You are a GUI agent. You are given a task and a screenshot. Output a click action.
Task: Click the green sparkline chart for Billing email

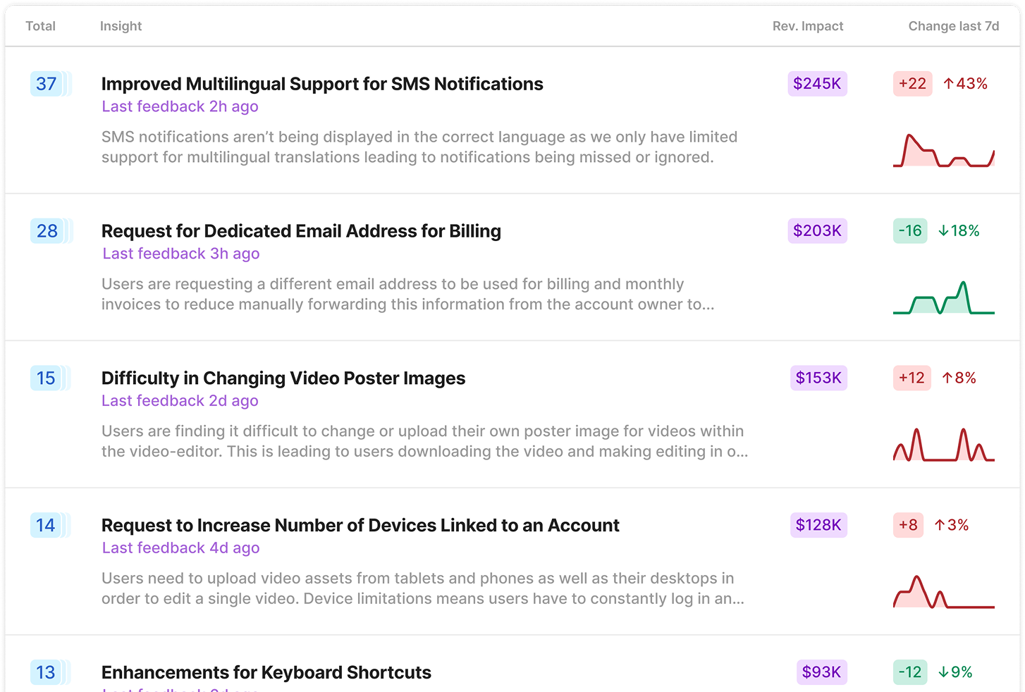coord(943,298)
